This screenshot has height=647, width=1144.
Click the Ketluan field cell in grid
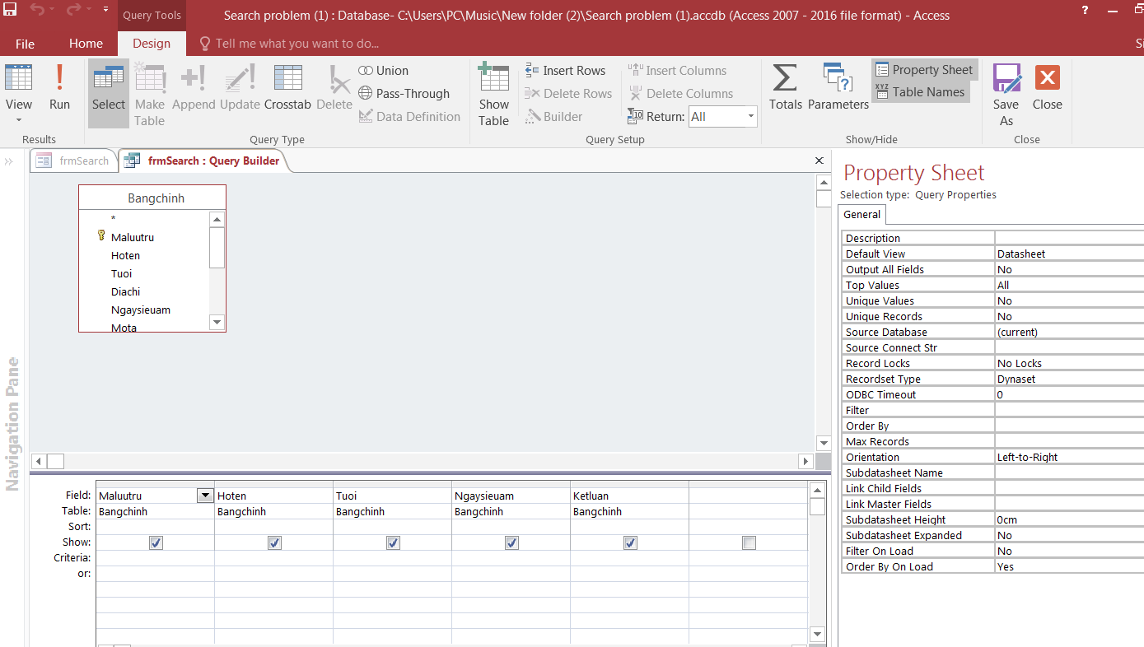click(x=629, y=496)
